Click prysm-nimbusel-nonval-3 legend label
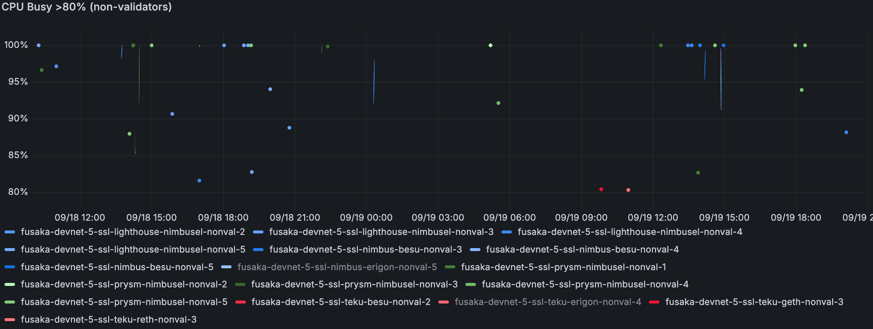Image resolution: width=873 pixels, height=329 pixels. pyautogui.click(x=354, y=284)
